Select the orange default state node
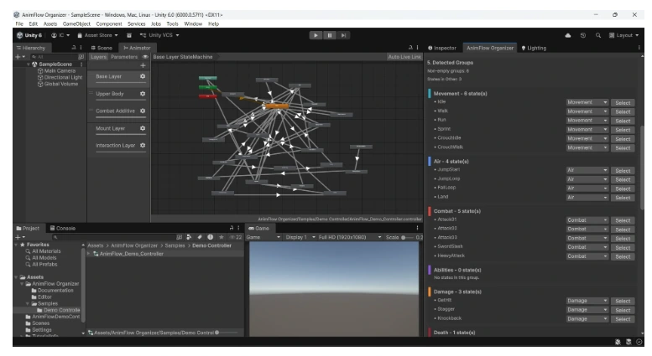 (x=277, y=106)
